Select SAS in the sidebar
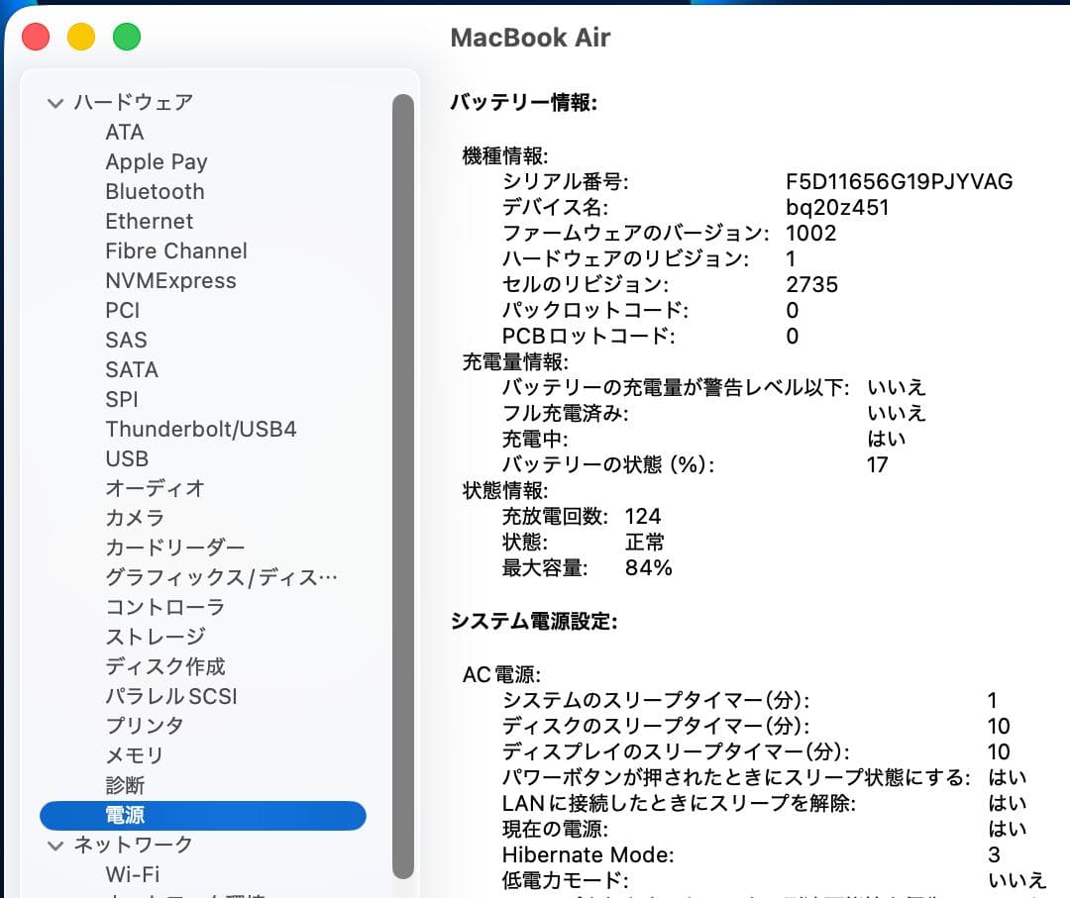Viewport: 1070px width, 898px height. pyautogui.click(x=126, y=340)
